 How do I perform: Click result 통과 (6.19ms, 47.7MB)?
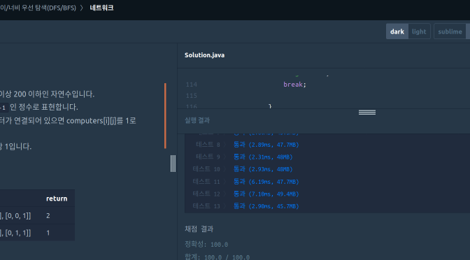(266, 182)
